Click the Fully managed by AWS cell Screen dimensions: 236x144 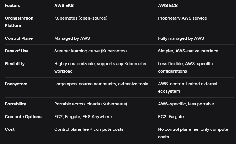(x=181, y=38)
